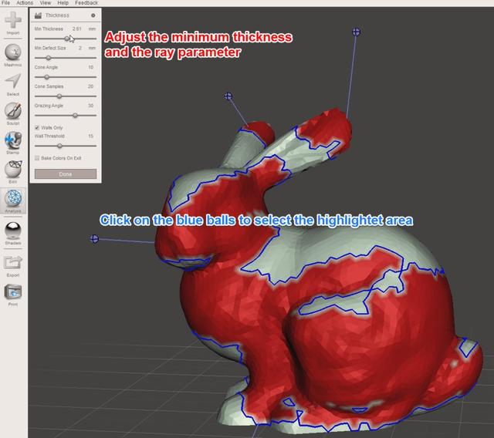Open the Sculpt tool

point(13,110)
